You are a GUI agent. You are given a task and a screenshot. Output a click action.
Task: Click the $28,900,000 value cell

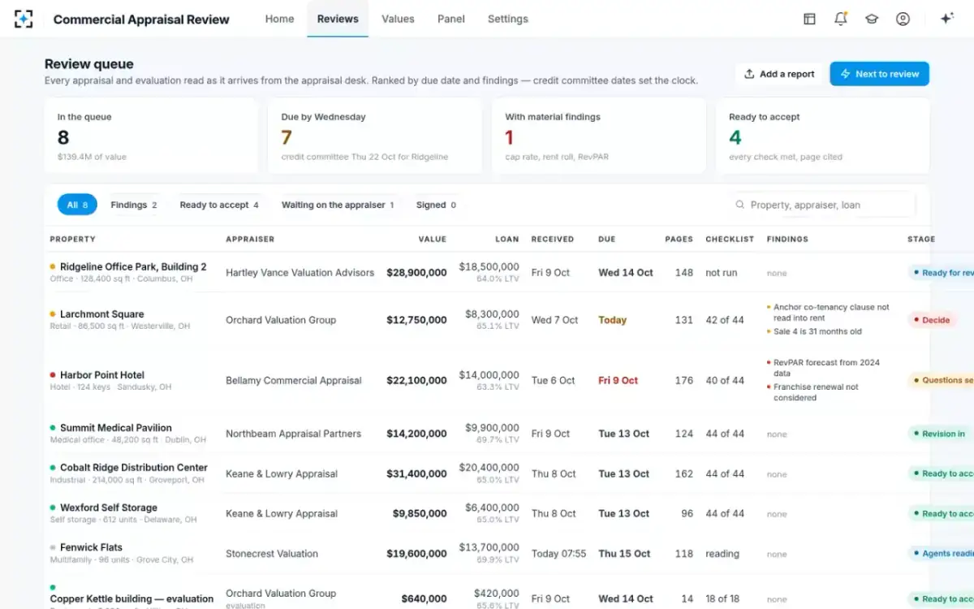416,273
